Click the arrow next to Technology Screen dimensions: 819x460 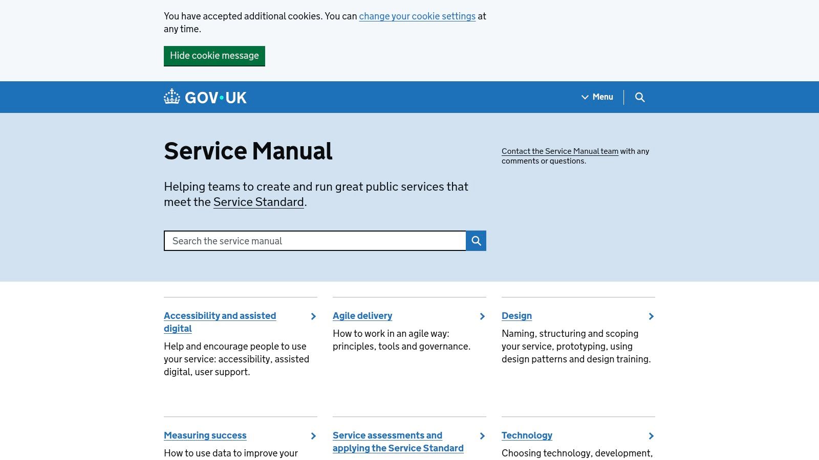coord(651,436)
